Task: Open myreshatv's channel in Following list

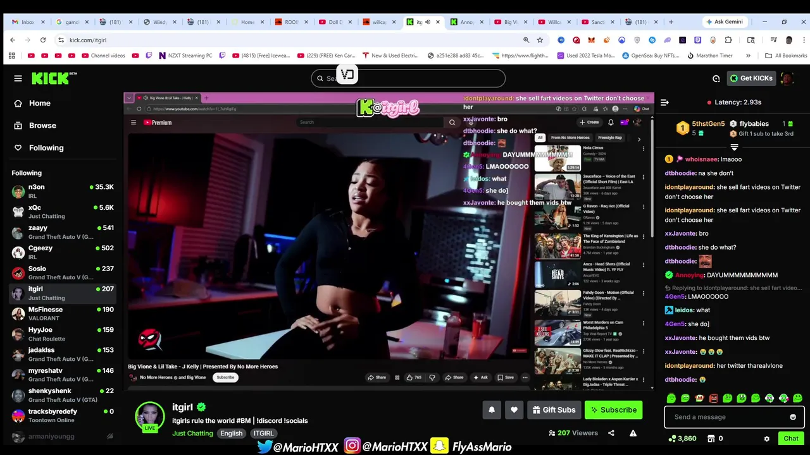Action: click(x=62, y=375)
